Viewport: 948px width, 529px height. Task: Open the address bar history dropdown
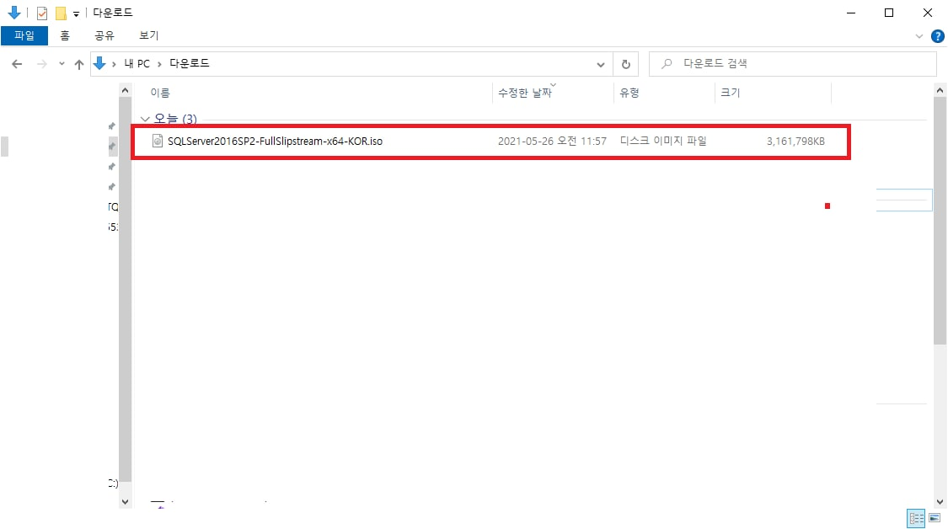click(600, 64)
